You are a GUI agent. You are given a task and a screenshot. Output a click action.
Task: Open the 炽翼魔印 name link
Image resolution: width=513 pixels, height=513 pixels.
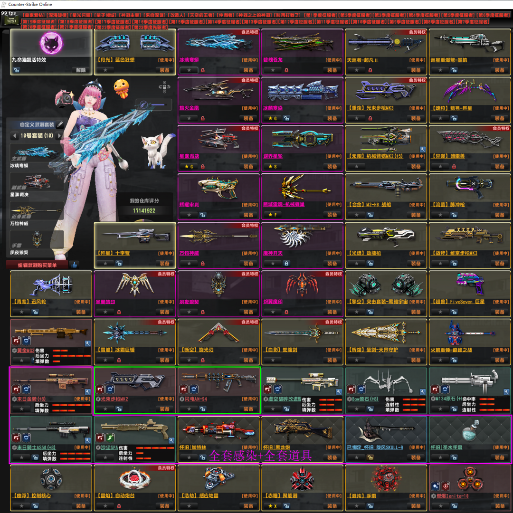coord(273,302)
